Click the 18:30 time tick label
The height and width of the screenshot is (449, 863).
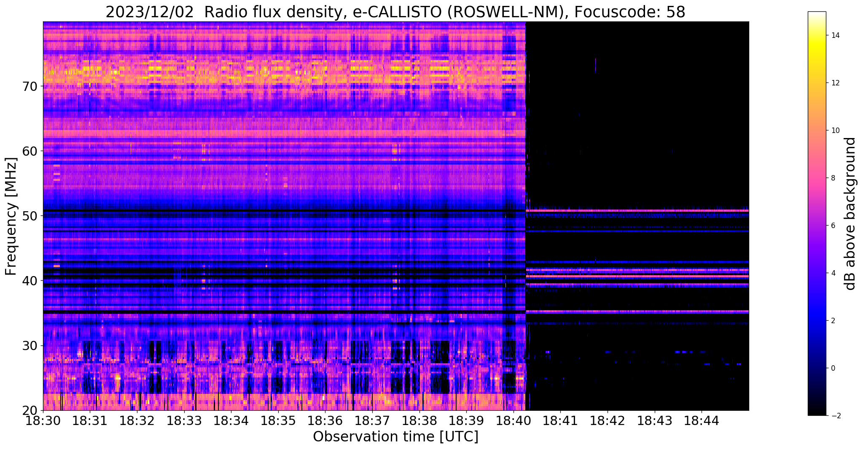43,420
